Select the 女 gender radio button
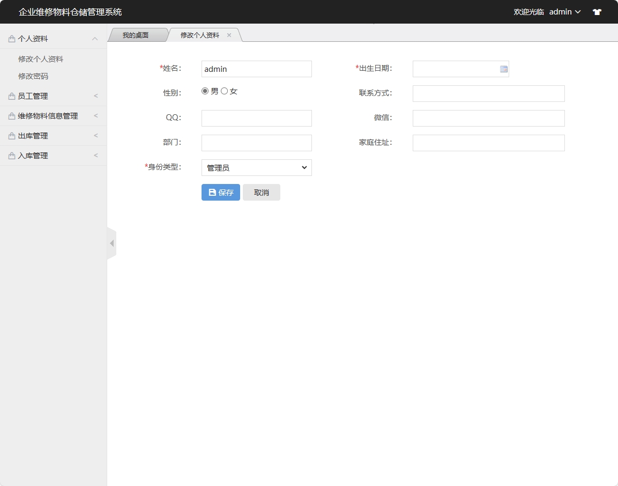The width and height of the screenshot is (618, 486). point(224,91)
